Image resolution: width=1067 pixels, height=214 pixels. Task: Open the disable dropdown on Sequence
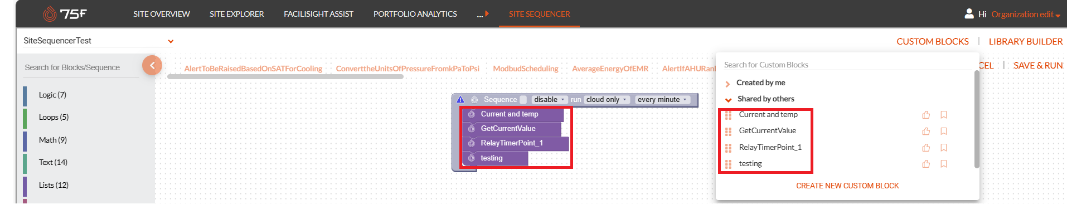click(549, 100)
